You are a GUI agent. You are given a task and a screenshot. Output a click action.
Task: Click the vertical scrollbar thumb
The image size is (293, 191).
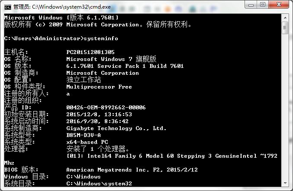pyautogui.click(x=285, y=28)
